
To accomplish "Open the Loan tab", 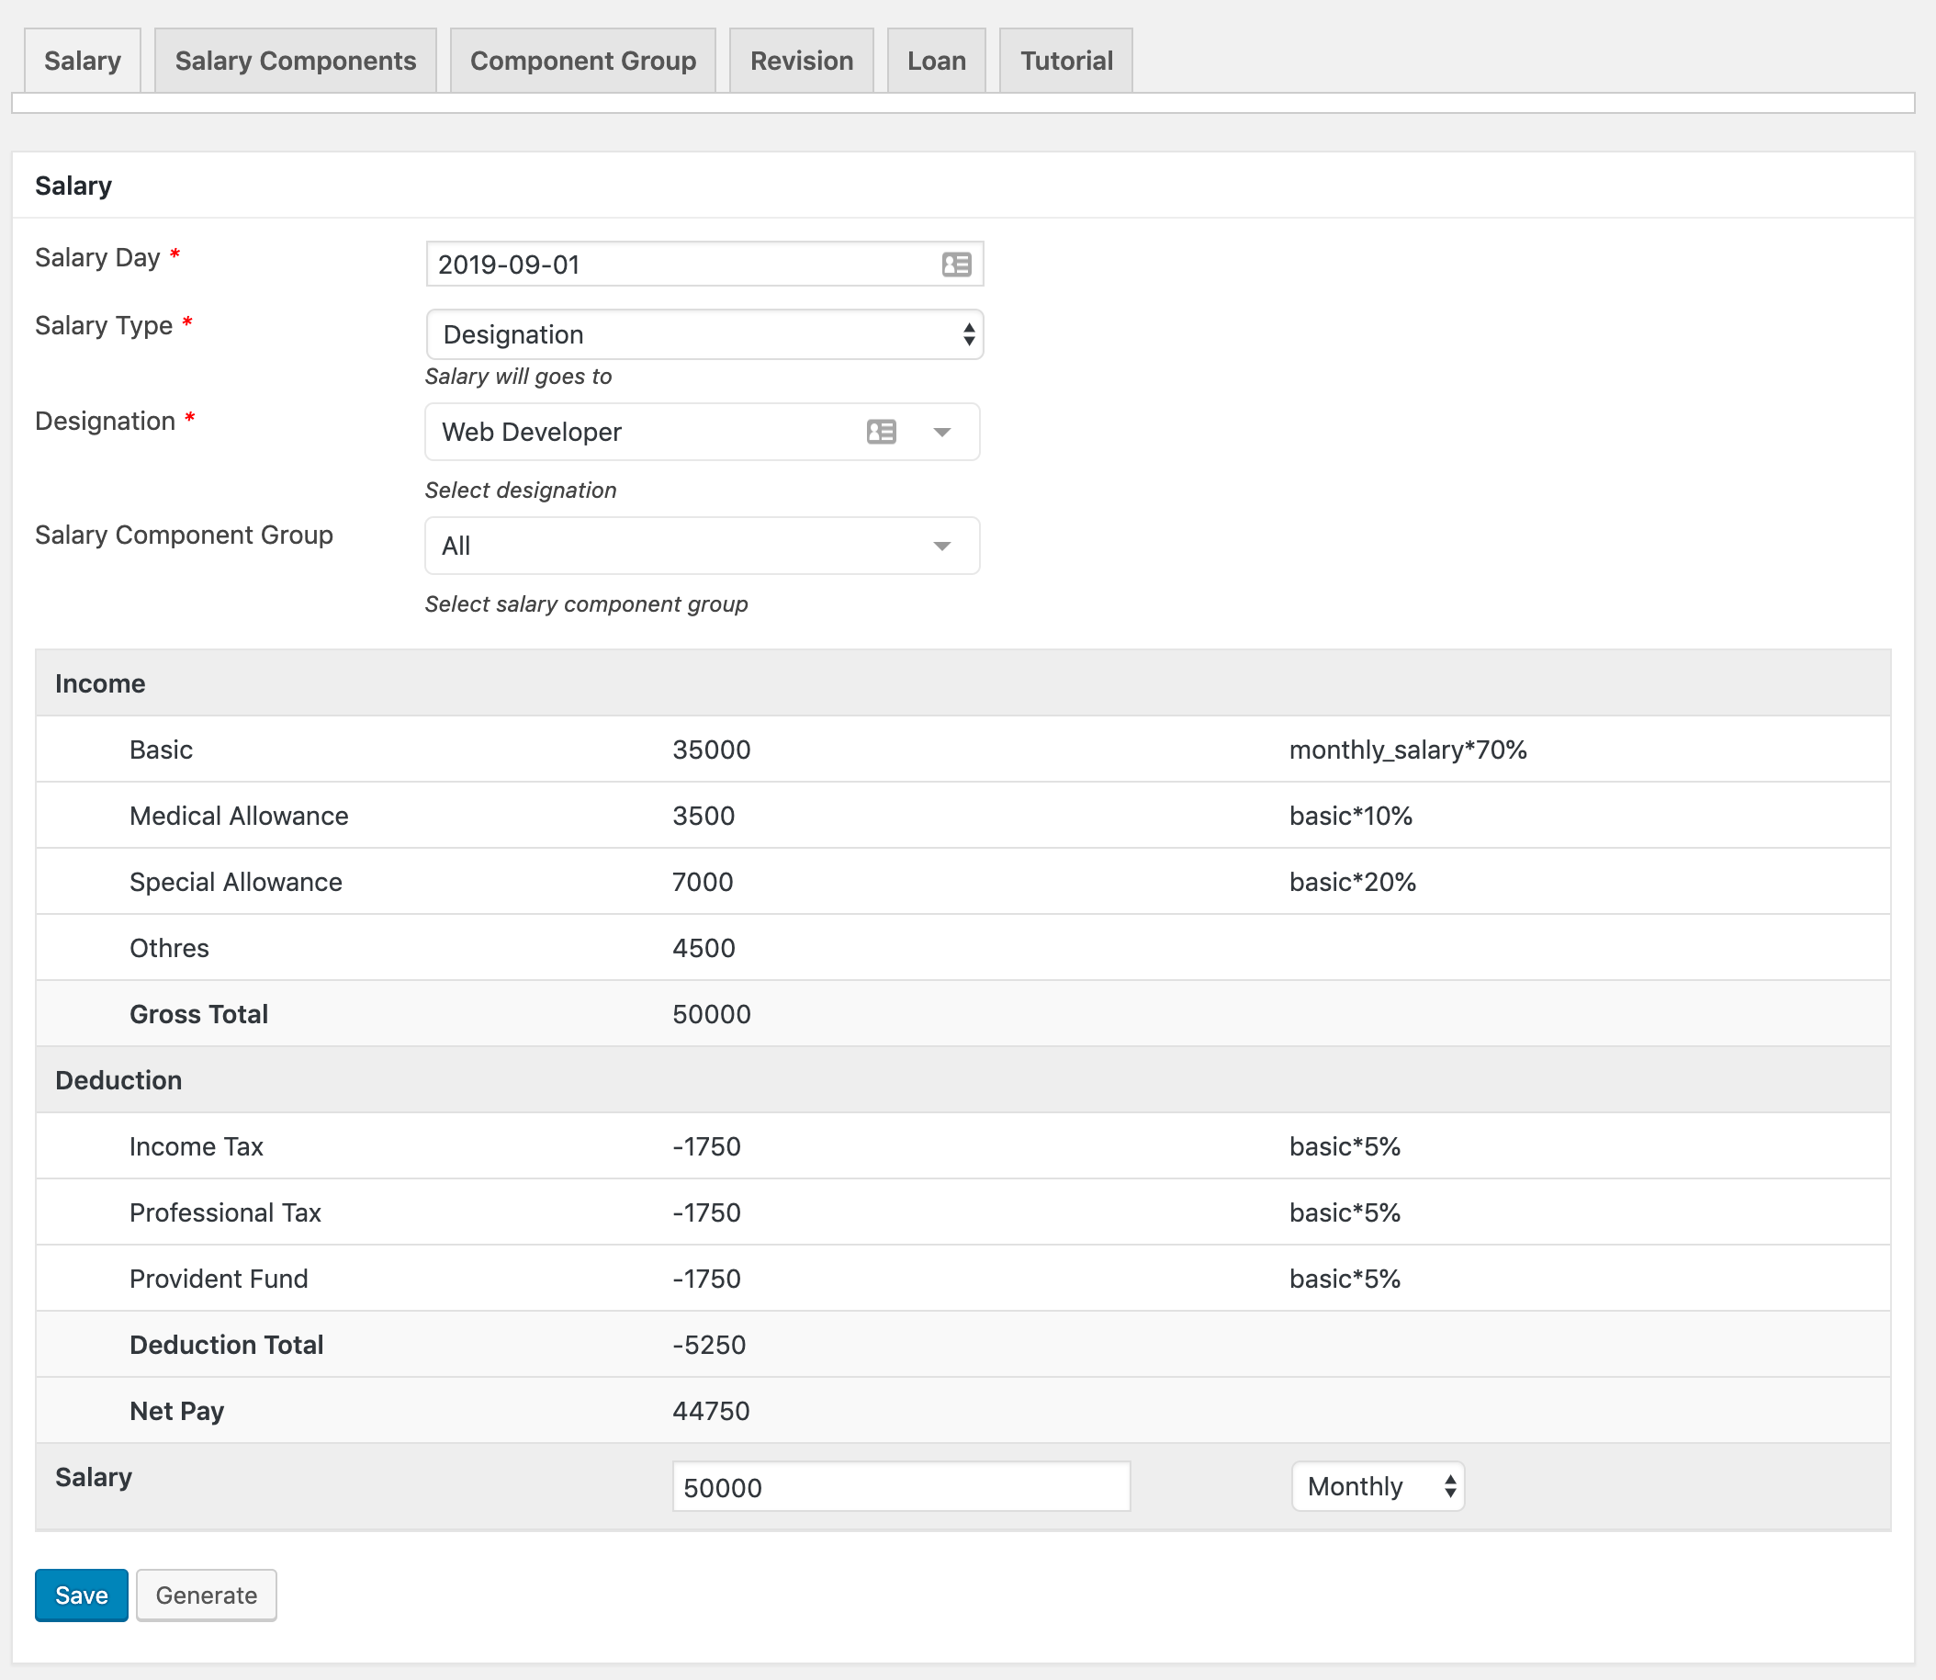I will pyautogui.click(x=936, y=61).
